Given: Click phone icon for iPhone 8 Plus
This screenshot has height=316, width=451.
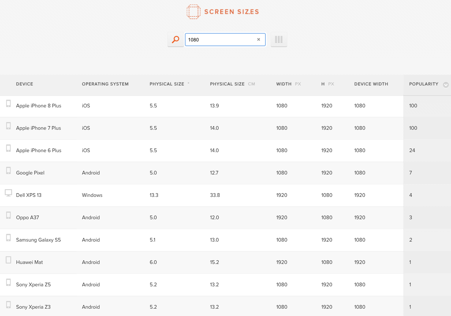Looking at the screenshot, I should [8, 103].
